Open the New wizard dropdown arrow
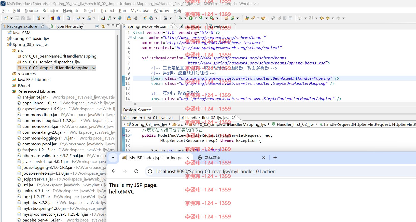The width and height of the screenshot is (416, 222). point(11,18)
